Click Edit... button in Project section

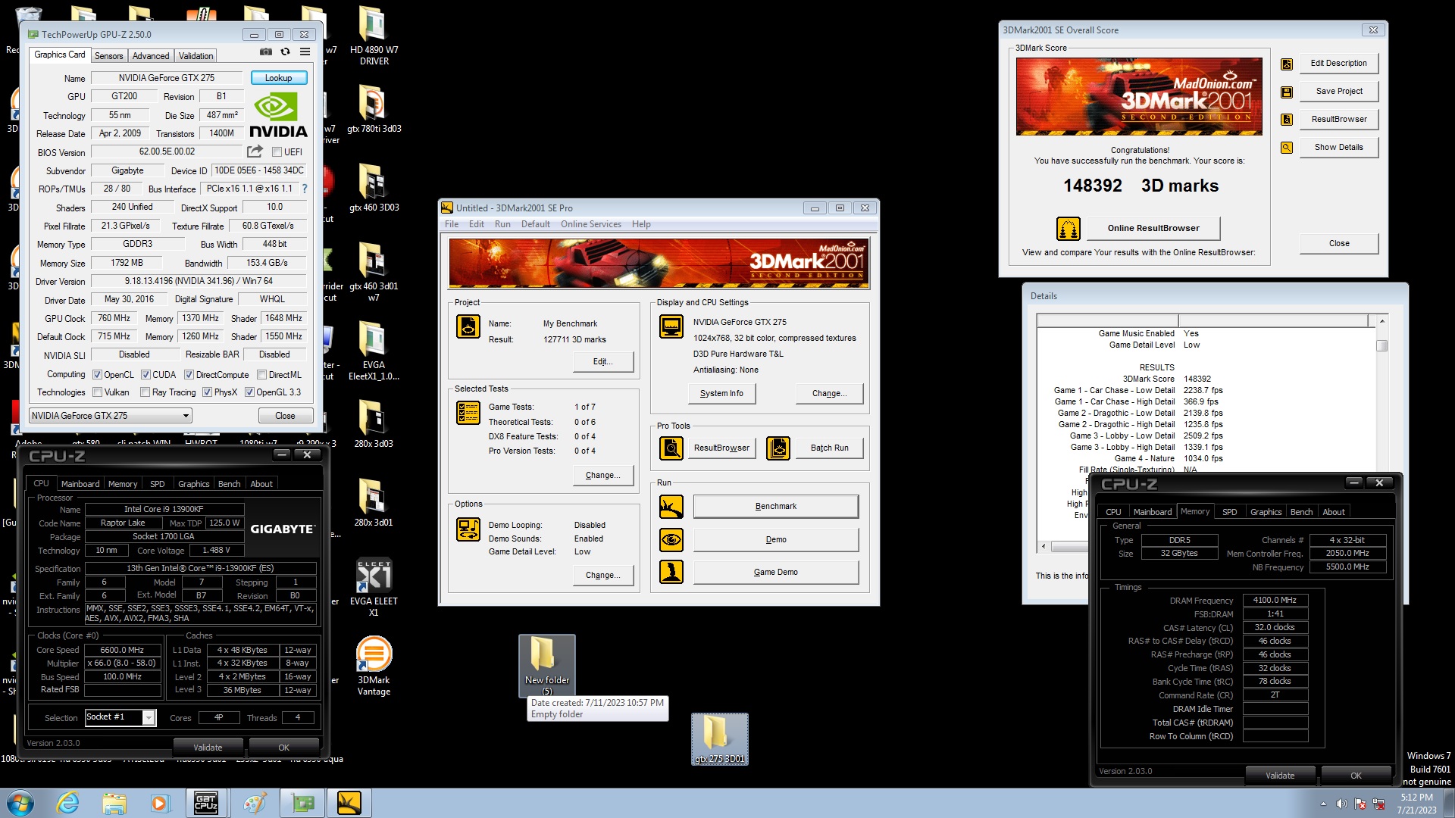coord(602,362)
